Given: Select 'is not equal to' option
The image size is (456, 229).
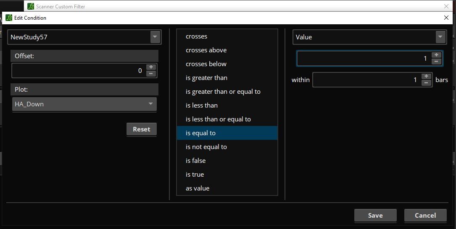Looking at the screenshot, I should coord(206,147).
